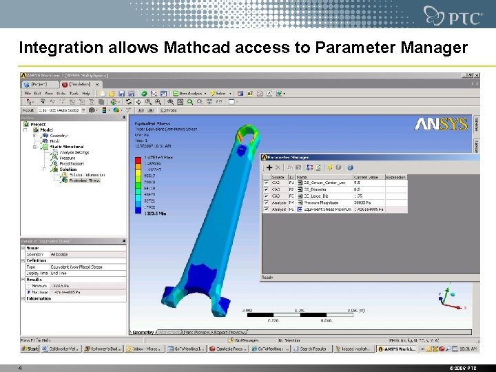496x372 pixels.
Task: Click the white rectangle viewport icon
Action: 231,102
